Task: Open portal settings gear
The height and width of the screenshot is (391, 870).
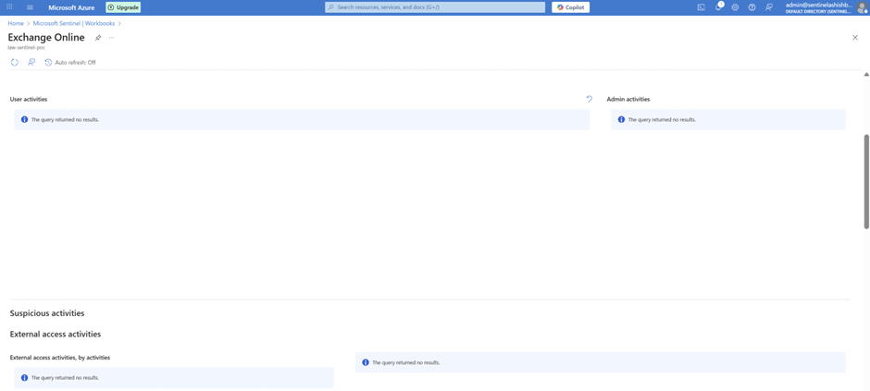Action: 735,7
